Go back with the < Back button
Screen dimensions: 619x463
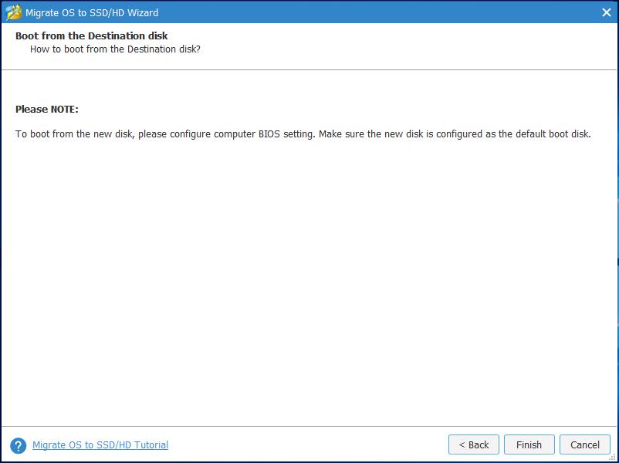pos(474,444)
